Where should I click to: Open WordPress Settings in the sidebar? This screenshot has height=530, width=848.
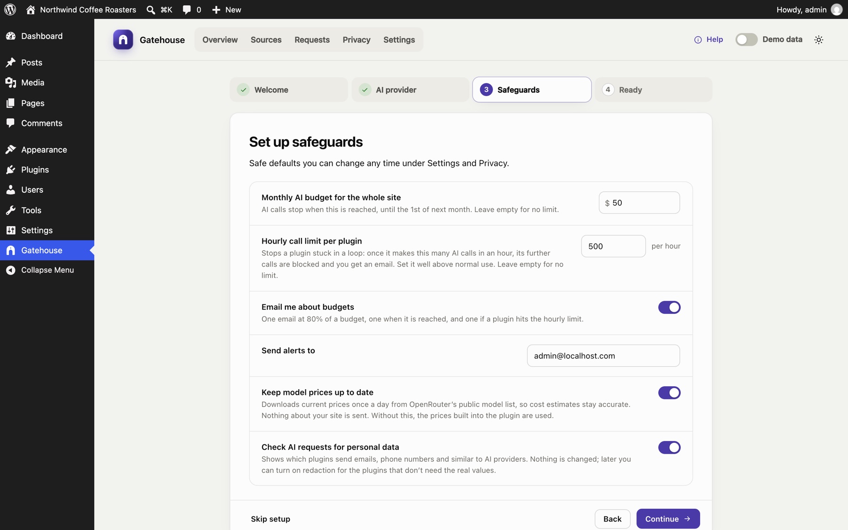coord(47,230)
